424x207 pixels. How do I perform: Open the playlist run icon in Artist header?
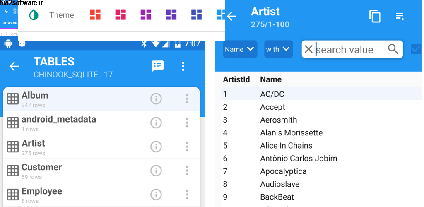coord(400,17)
